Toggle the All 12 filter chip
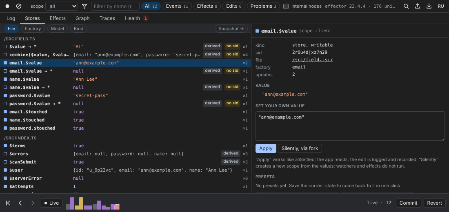 [x=151, y=6]
